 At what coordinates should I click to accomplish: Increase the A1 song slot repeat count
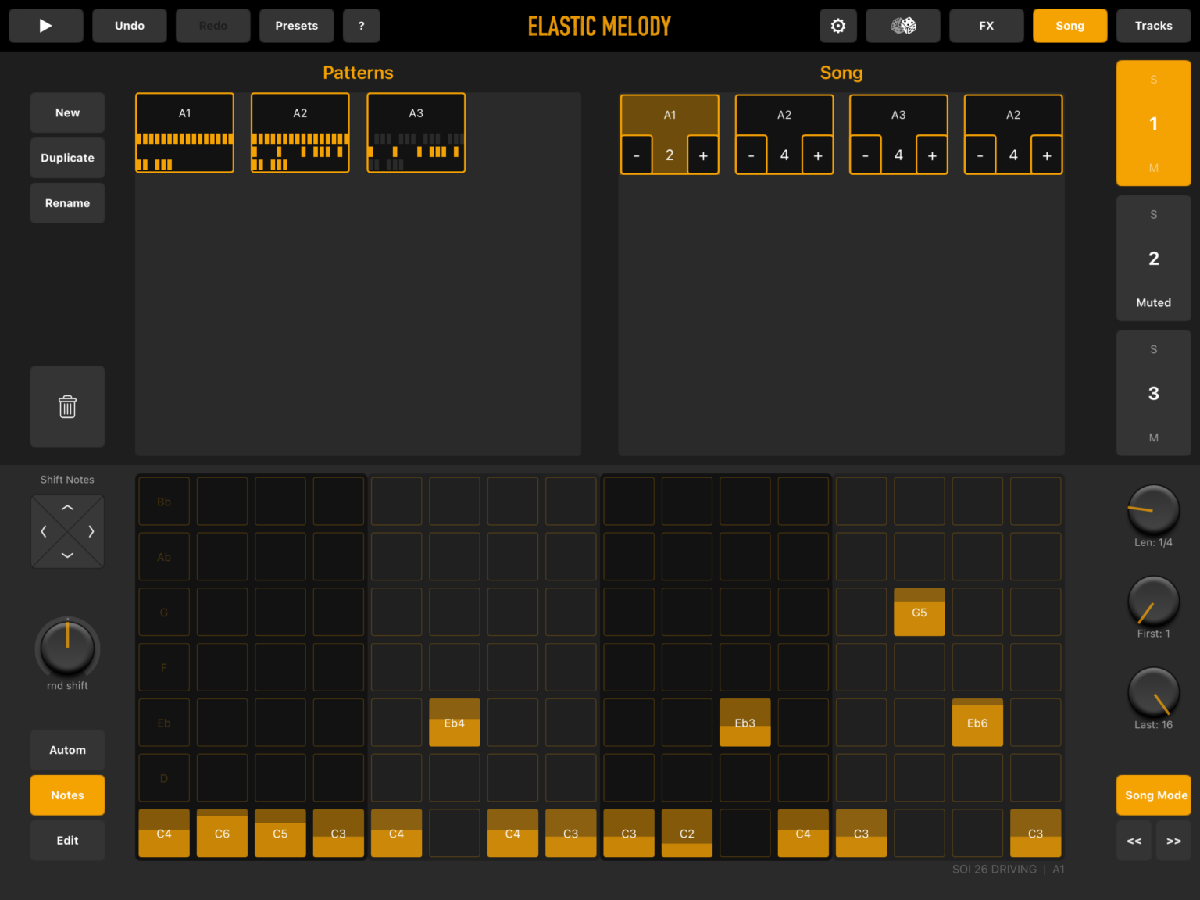[x=703, y=155]
